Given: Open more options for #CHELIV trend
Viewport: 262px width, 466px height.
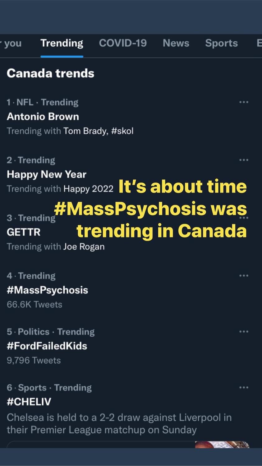Looking at the screenshot, I should pos(244,387).
